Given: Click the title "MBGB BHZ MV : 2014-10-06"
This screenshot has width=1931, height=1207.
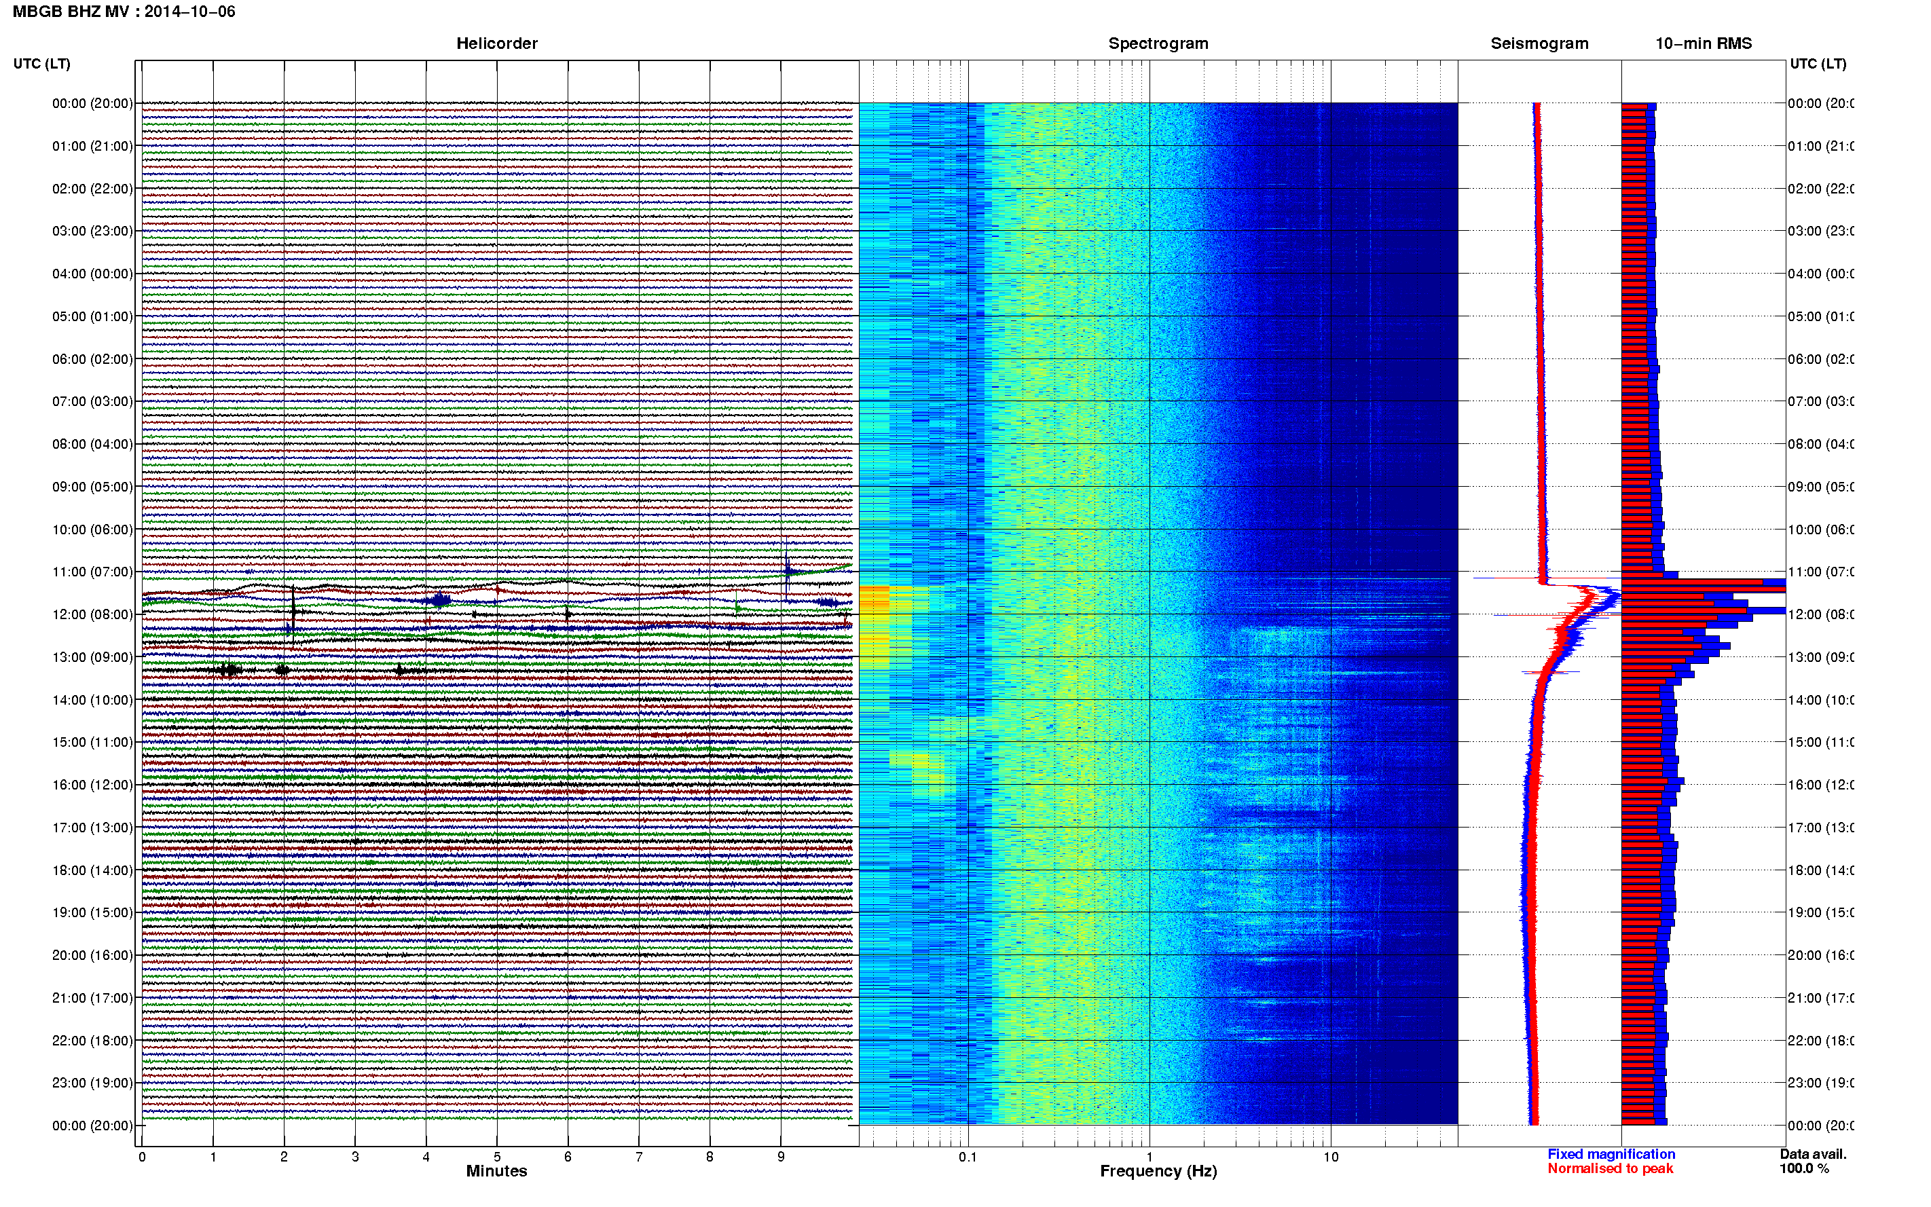Looking at the screenshot, I should [x=124, y=12].
